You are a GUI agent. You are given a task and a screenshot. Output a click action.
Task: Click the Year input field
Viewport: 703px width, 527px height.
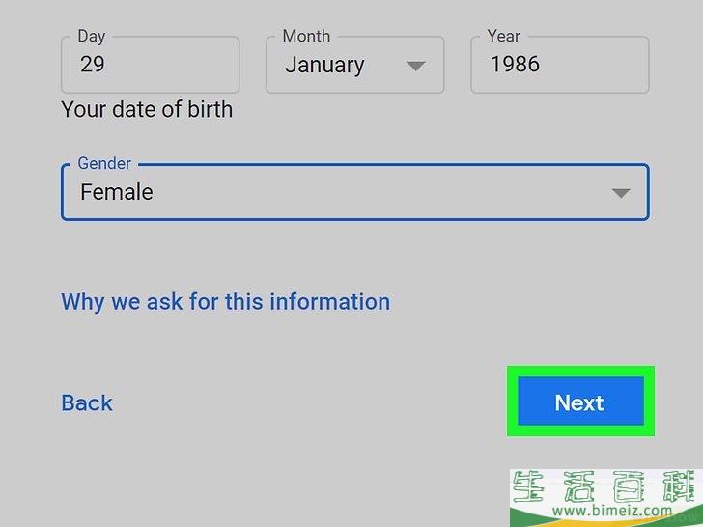point(560,65)
